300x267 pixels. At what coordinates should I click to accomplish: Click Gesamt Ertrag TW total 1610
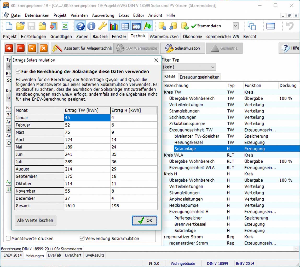click(x=87, y=206)
